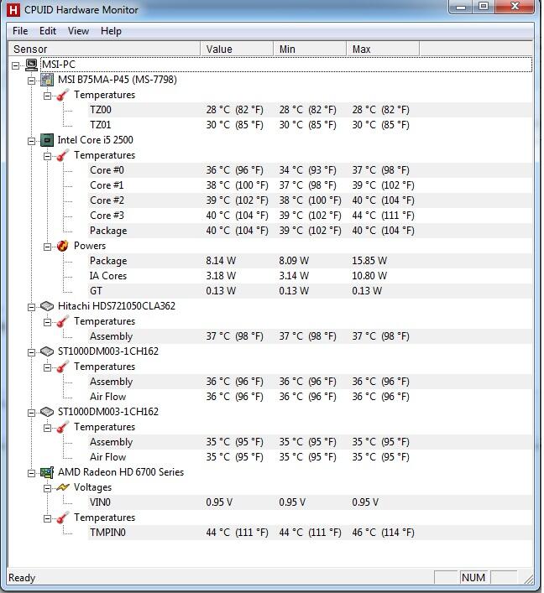Click the AMD Radeon HD 6700 graphics card icon
The width and height of the screenshot is (544, 593).
pyautogui.click(x=47, y=472)
